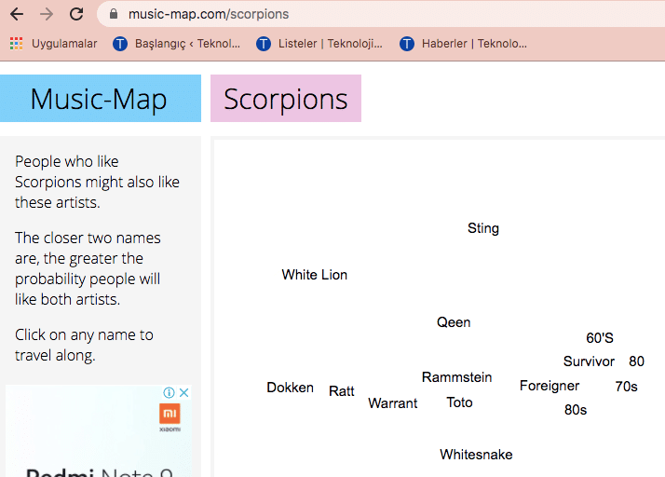The image size is (665, 477).
Task: Click the browser forward arrow
Action: [x=47, y=14]
